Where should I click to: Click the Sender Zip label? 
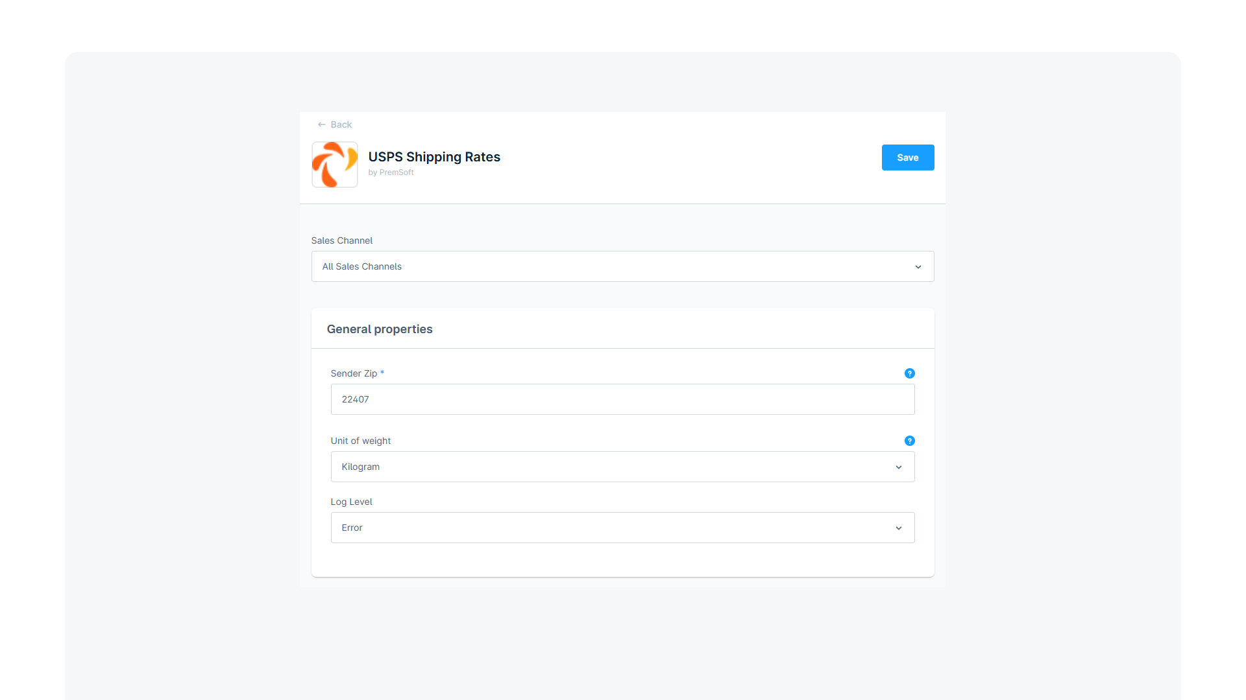pos(354,373)
